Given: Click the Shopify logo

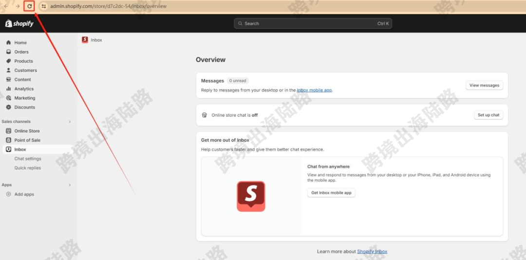Looking at the screenshot, I should 19,23.
